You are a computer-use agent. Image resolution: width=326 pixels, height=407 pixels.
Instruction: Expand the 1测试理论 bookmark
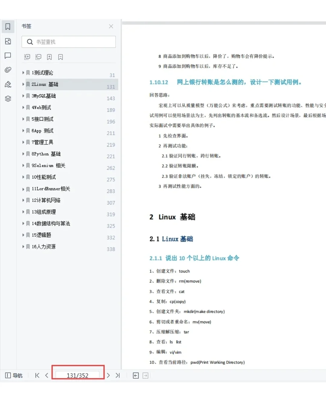23,73
